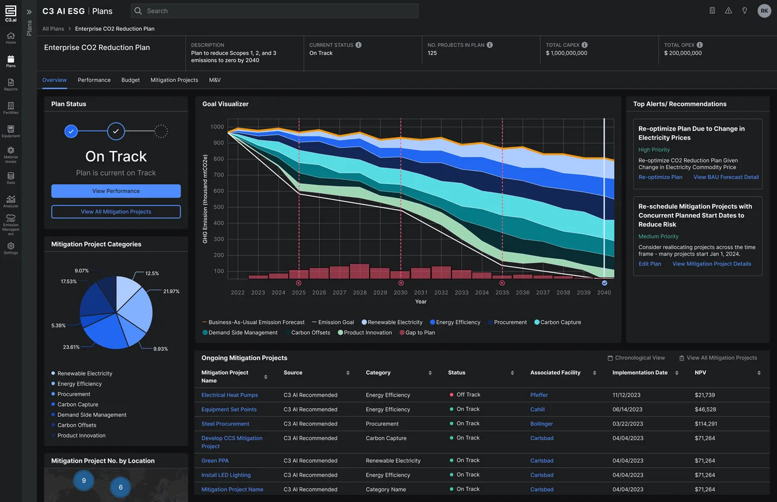Image resolution: width=777 pixels, height=502 pixels.
Task: Click the Re-optimize Plan link
Action: coord(660,177)
